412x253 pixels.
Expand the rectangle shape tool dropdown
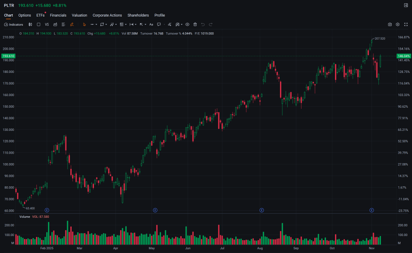106,24
